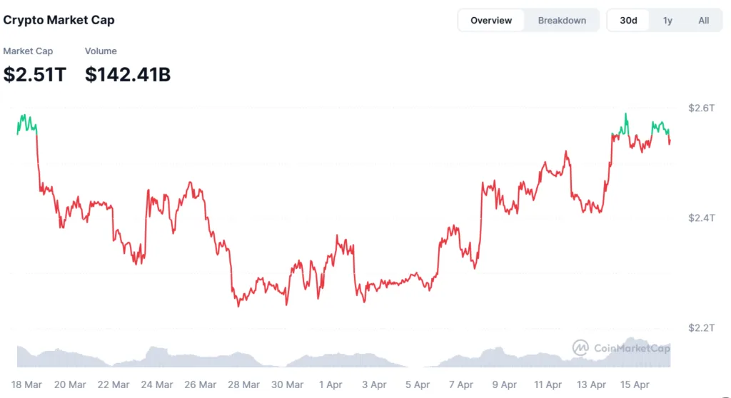Click the 18 Mar date marker
This screenshot has height=398, width=731.
click(x=26, y=384)
